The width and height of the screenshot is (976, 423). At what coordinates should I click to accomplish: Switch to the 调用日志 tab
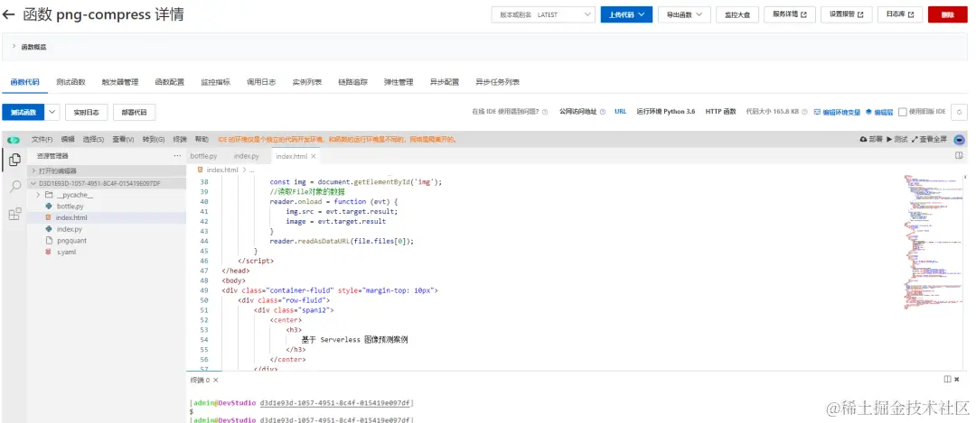coord(261,82)
